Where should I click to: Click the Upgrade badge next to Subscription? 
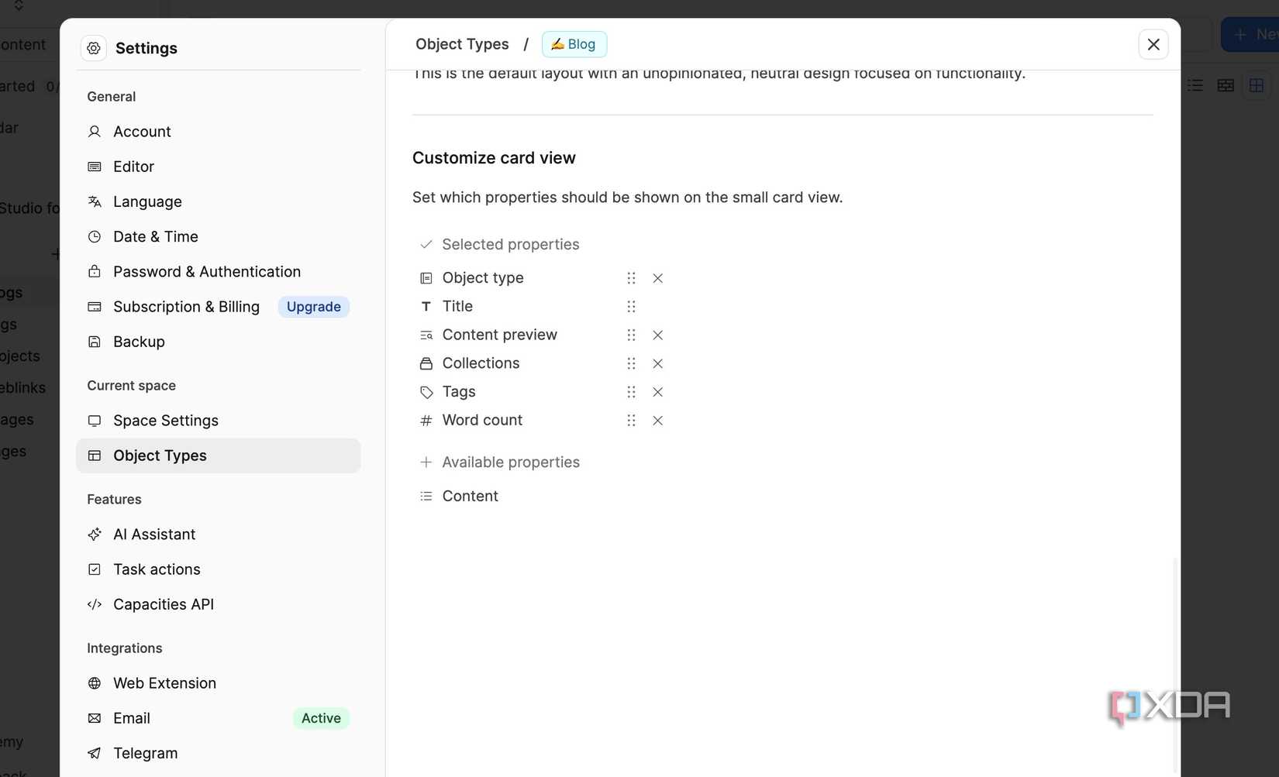click(x=313, y=307)
